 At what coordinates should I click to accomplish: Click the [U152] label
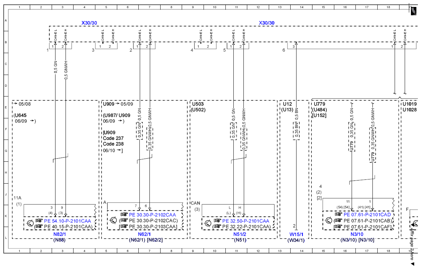click(320, 115)
